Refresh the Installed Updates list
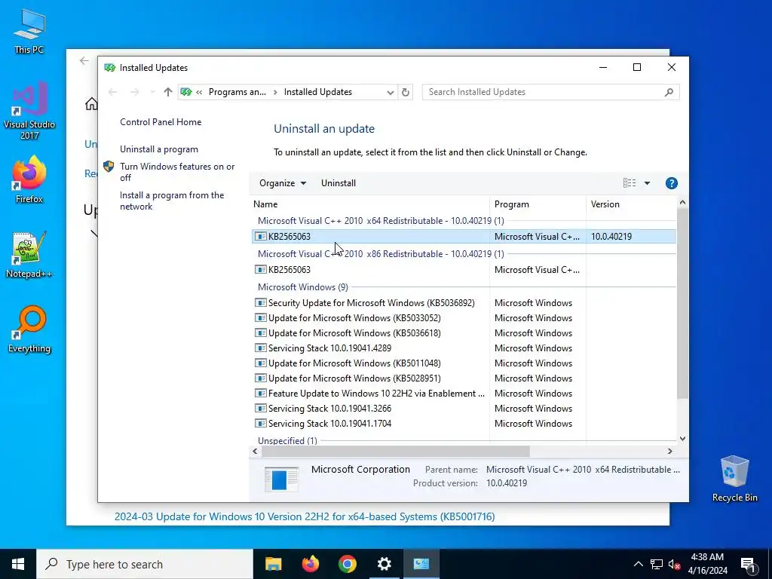The height and width of the screenshot is (579, 772). click(x=405, y=92)
